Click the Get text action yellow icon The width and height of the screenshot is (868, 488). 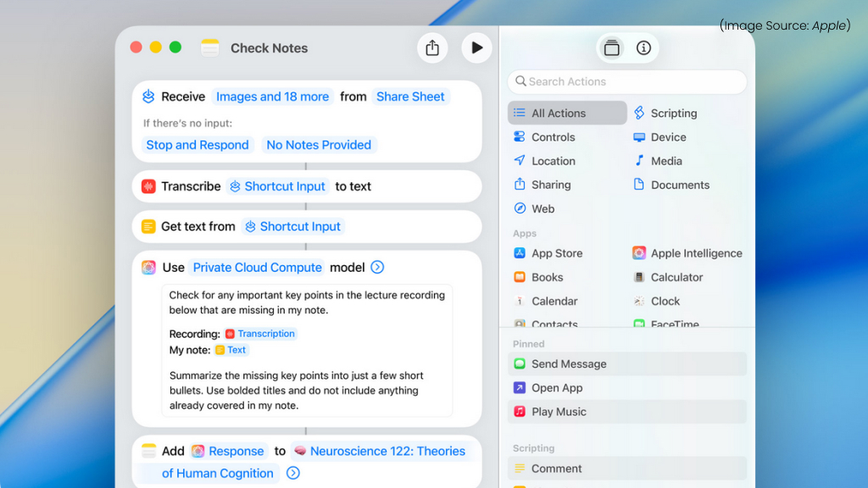click(148, 227)
